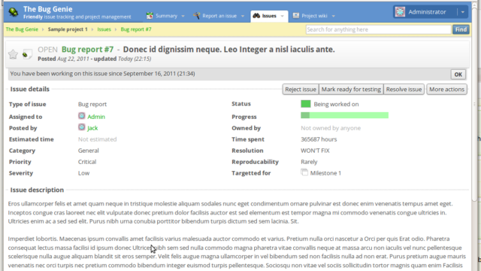
Task: Click Mark ready for testing button
Action: pos(351,90)
